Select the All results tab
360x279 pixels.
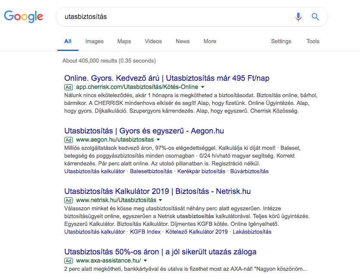click(68, 41)
